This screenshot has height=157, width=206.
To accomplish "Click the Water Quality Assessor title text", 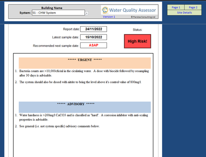I will click(x=132, y=10).
